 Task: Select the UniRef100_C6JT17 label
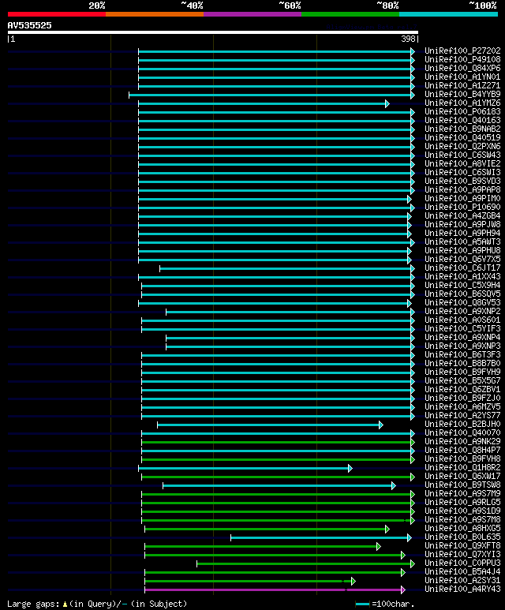(462, 268)
